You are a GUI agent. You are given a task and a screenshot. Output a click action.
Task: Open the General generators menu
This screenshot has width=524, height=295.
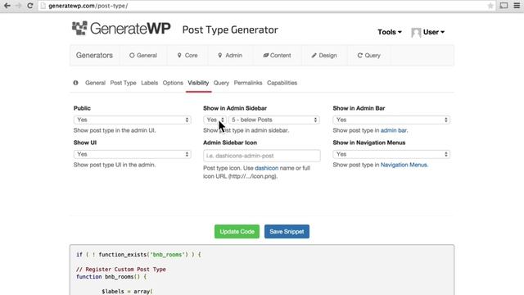[143, 56]
